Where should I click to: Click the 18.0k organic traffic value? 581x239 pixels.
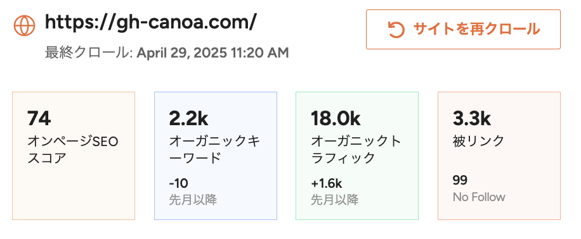click(336, 118)
